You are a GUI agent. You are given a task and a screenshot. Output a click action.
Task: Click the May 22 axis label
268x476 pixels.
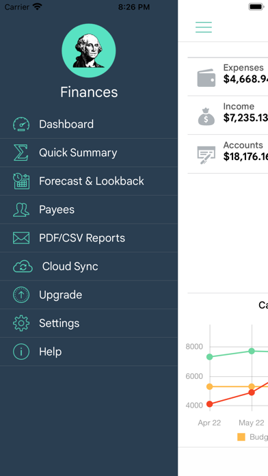252,423
